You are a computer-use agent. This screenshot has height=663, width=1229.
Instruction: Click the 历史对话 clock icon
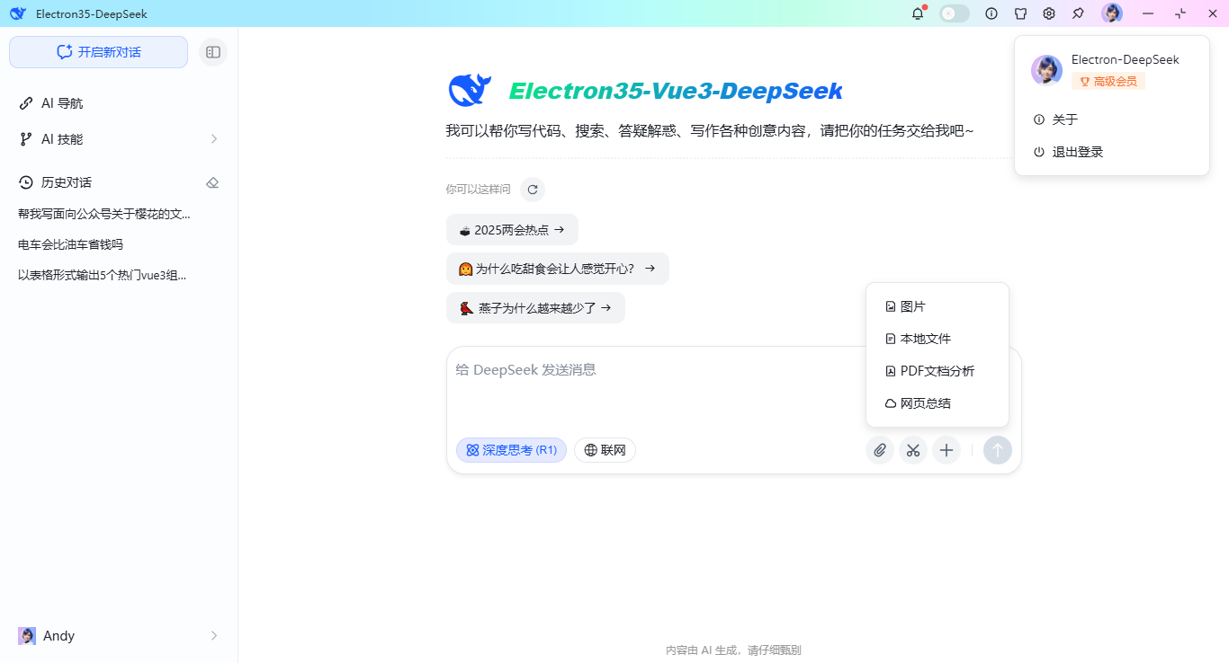click(x=26, y=182)
